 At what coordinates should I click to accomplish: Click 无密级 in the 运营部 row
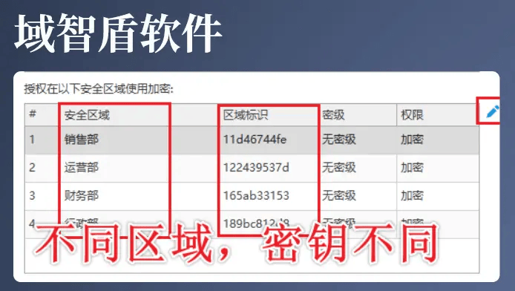(339, 168)
